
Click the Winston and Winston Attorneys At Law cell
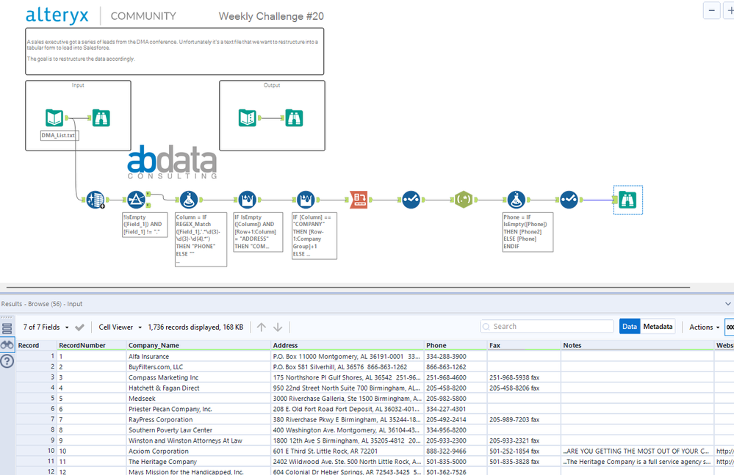(199, 440)
